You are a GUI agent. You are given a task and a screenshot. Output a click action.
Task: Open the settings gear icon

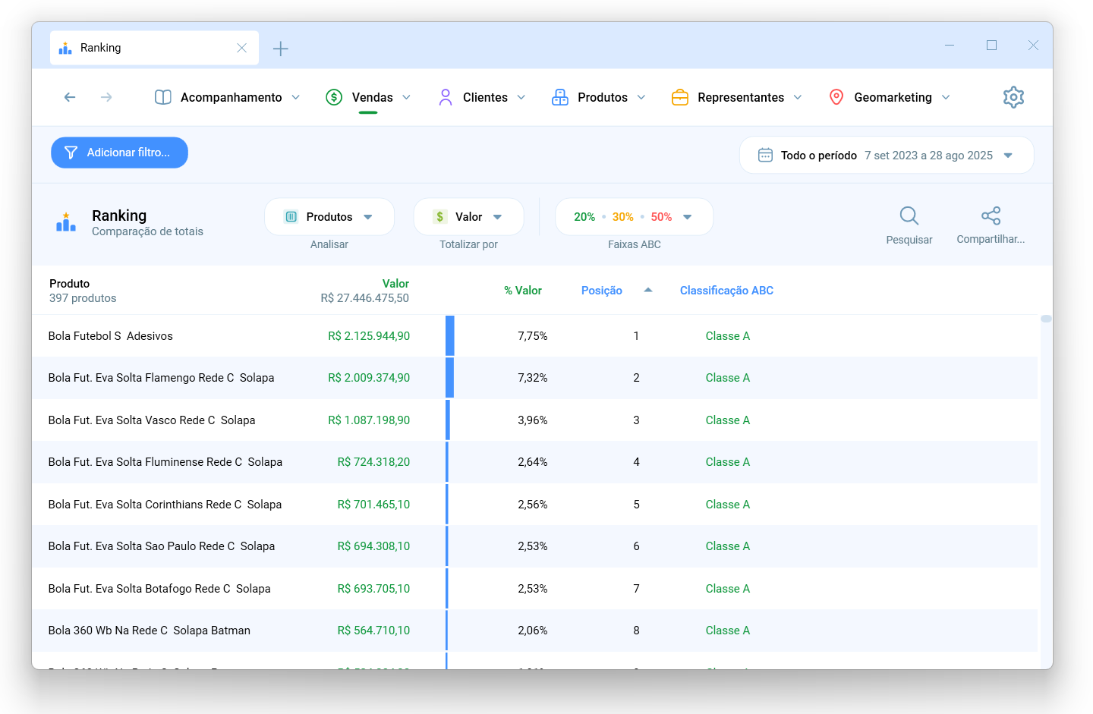coord(1013,97)
